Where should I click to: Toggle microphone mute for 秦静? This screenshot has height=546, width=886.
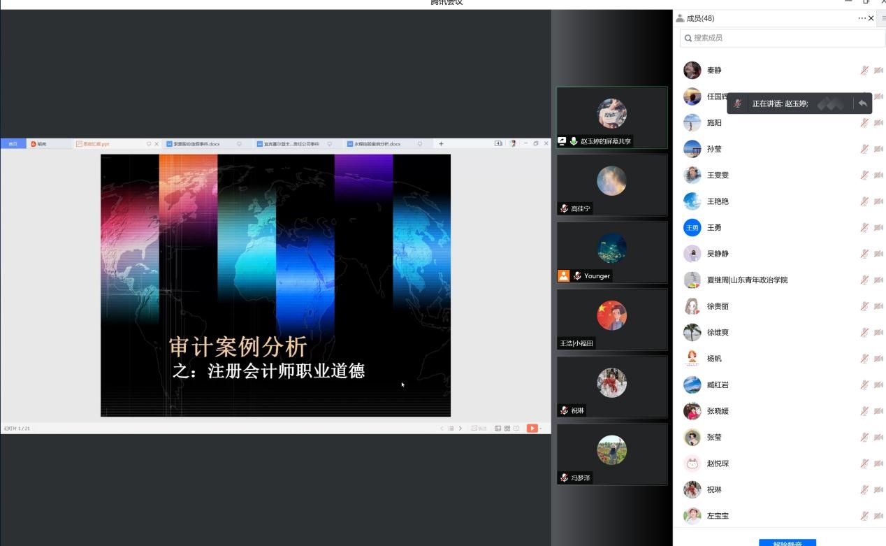click(864, 71)
